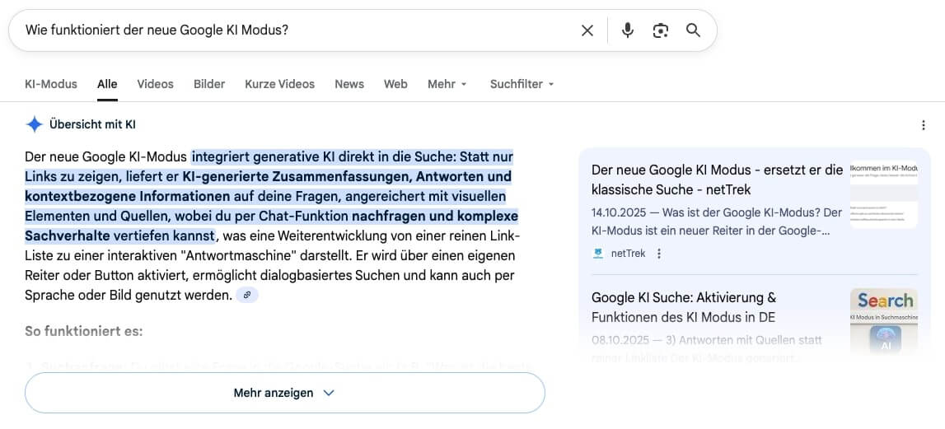Open 'Der neue Google KI Modus' netTrek article
This screenshot has width=945, height=429.
717,180
